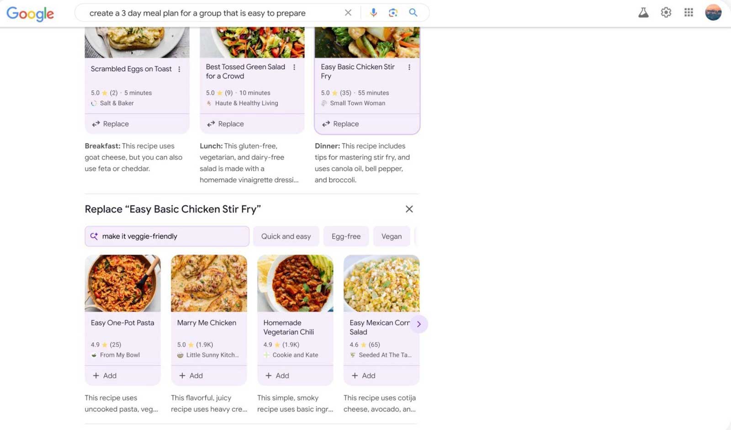Add Homemade Vegetarian Chili to plan
The width and height of the screenshot is (731, 430).
point(277,376)
